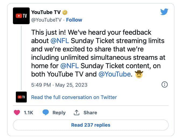The height and width of the screenshot is (139, 183).
Task: Click the YouTube TV profile avatar
Action: (x=21, y=16)
